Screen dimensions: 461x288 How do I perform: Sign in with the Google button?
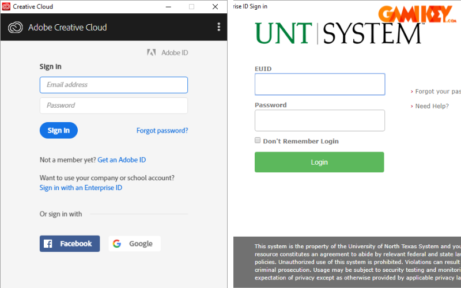point(135,244)
